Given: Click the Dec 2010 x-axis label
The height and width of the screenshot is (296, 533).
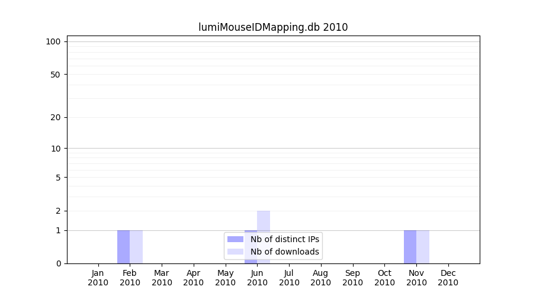Looking at the screenshot, I should coord(448,278).
